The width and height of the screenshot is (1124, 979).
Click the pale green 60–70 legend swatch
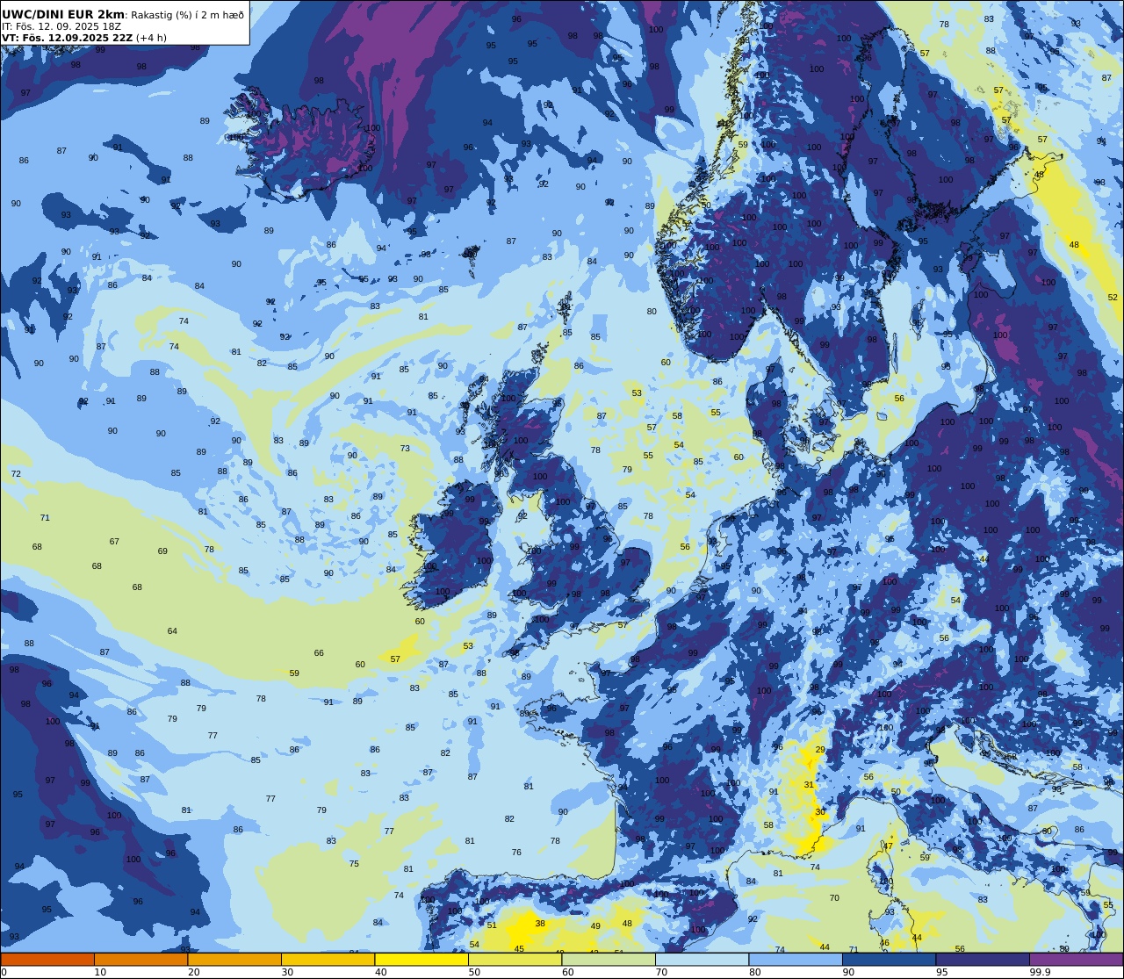tap(609, 959)
